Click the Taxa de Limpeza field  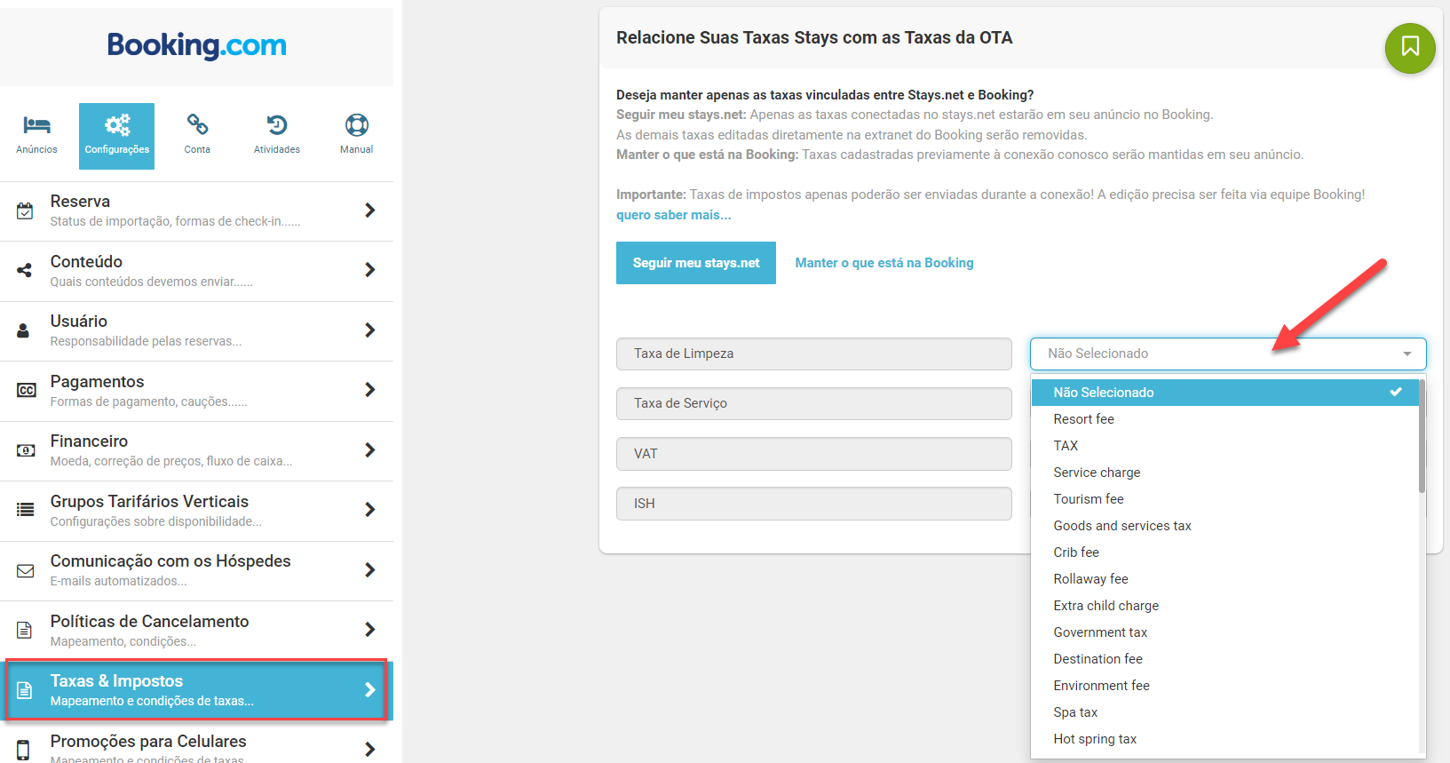(814, 354)
